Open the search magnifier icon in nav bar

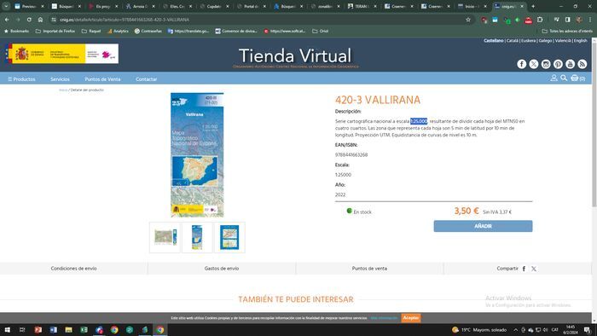[x=564, y=78]
